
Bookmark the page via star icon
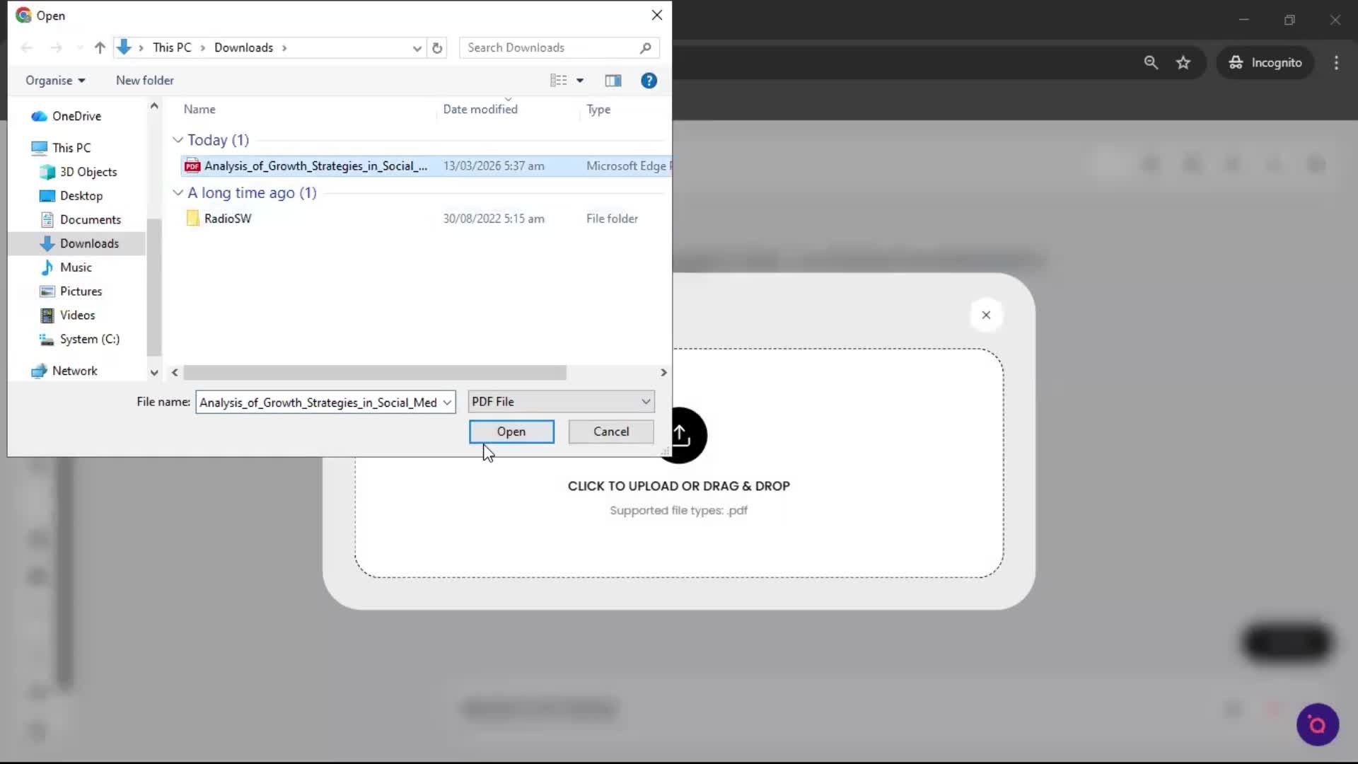[1183, 62]
